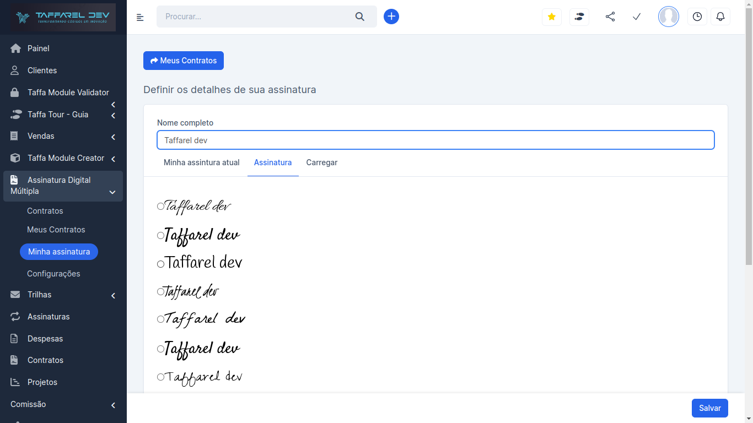Click the checkmark icon in the top bar
The height and width of the screenshot is (423, 753).
tap(637, 17)
